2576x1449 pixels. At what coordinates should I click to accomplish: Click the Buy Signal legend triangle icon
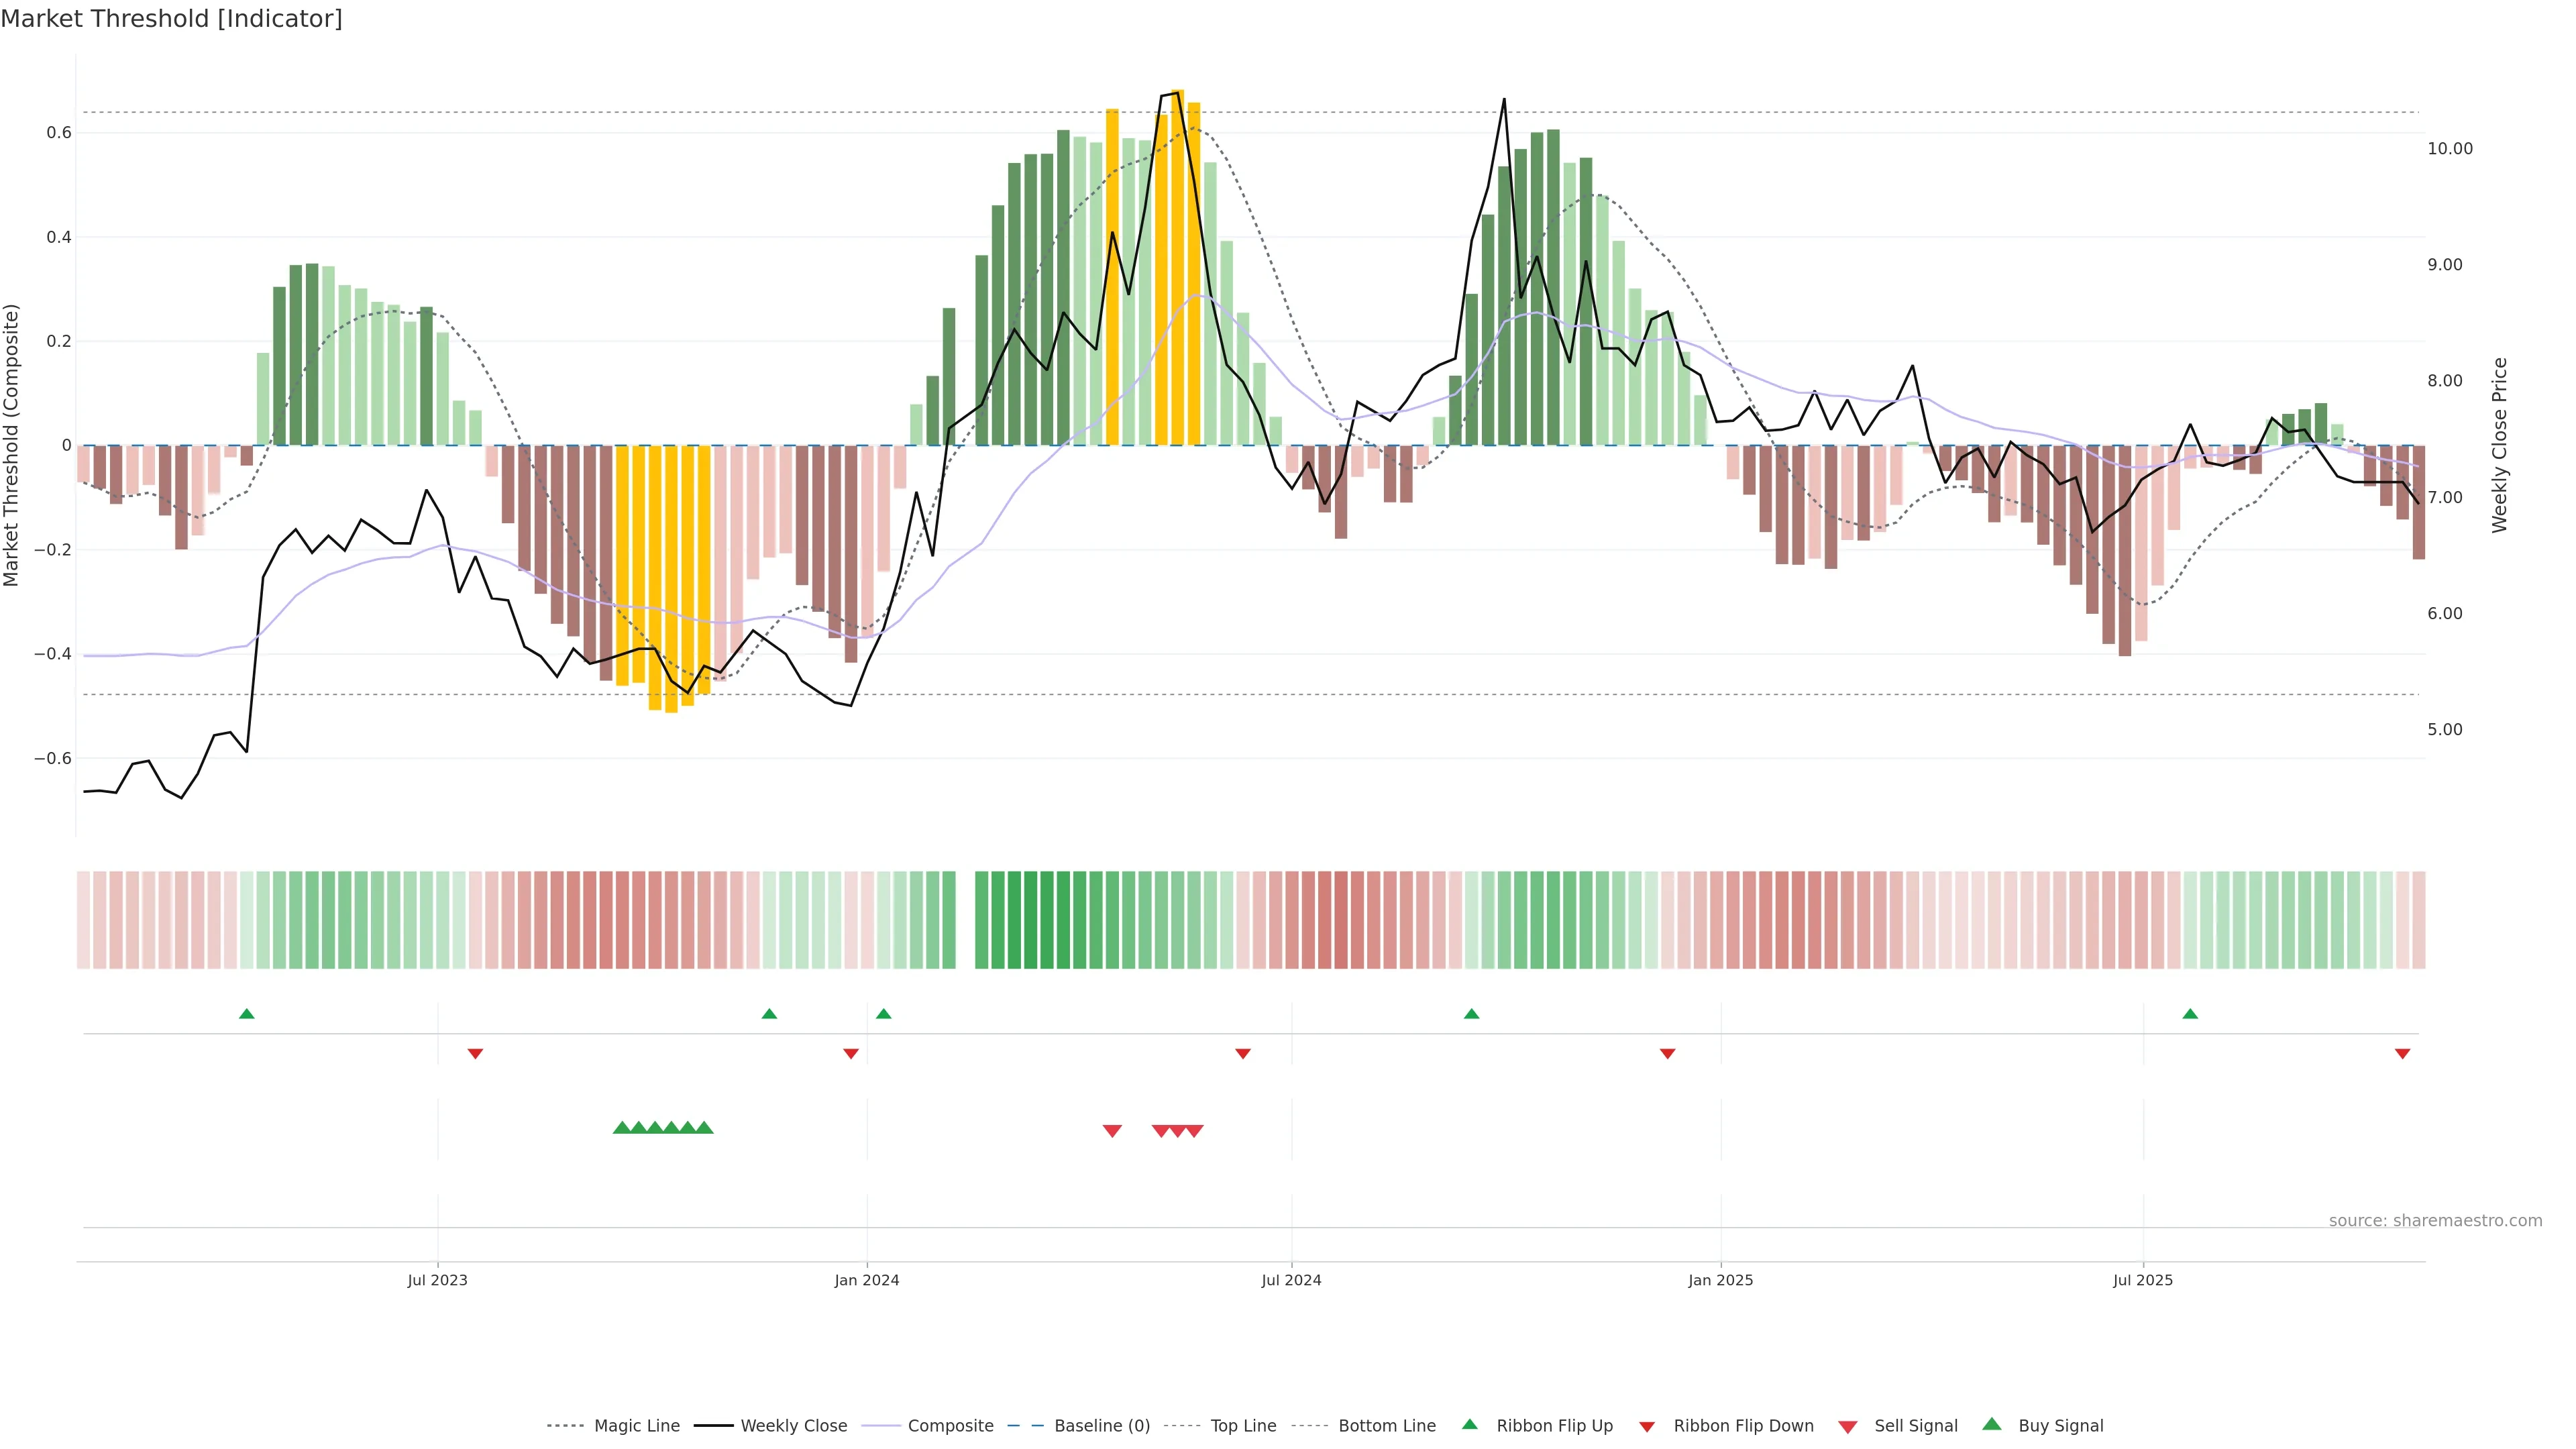[x=1992, y=1424]
